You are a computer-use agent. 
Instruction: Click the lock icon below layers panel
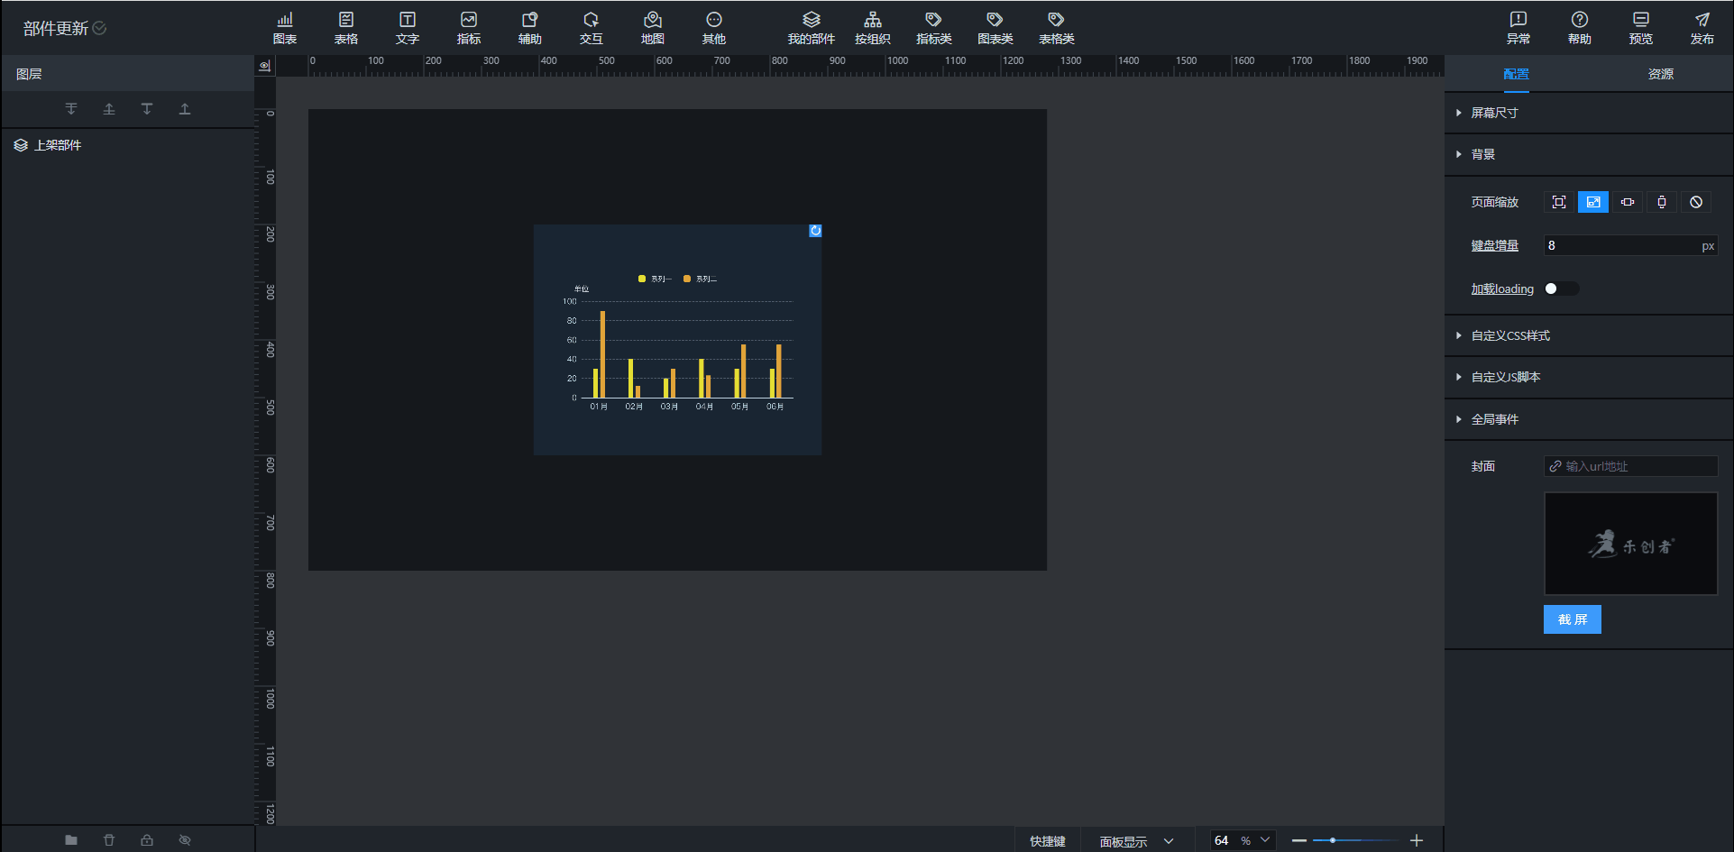click(147, 839)
